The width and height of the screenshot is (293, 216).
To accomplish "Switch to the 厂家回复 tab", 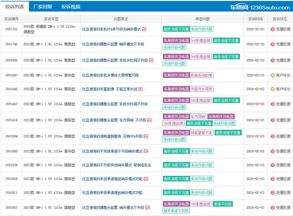I will (43, 7).
